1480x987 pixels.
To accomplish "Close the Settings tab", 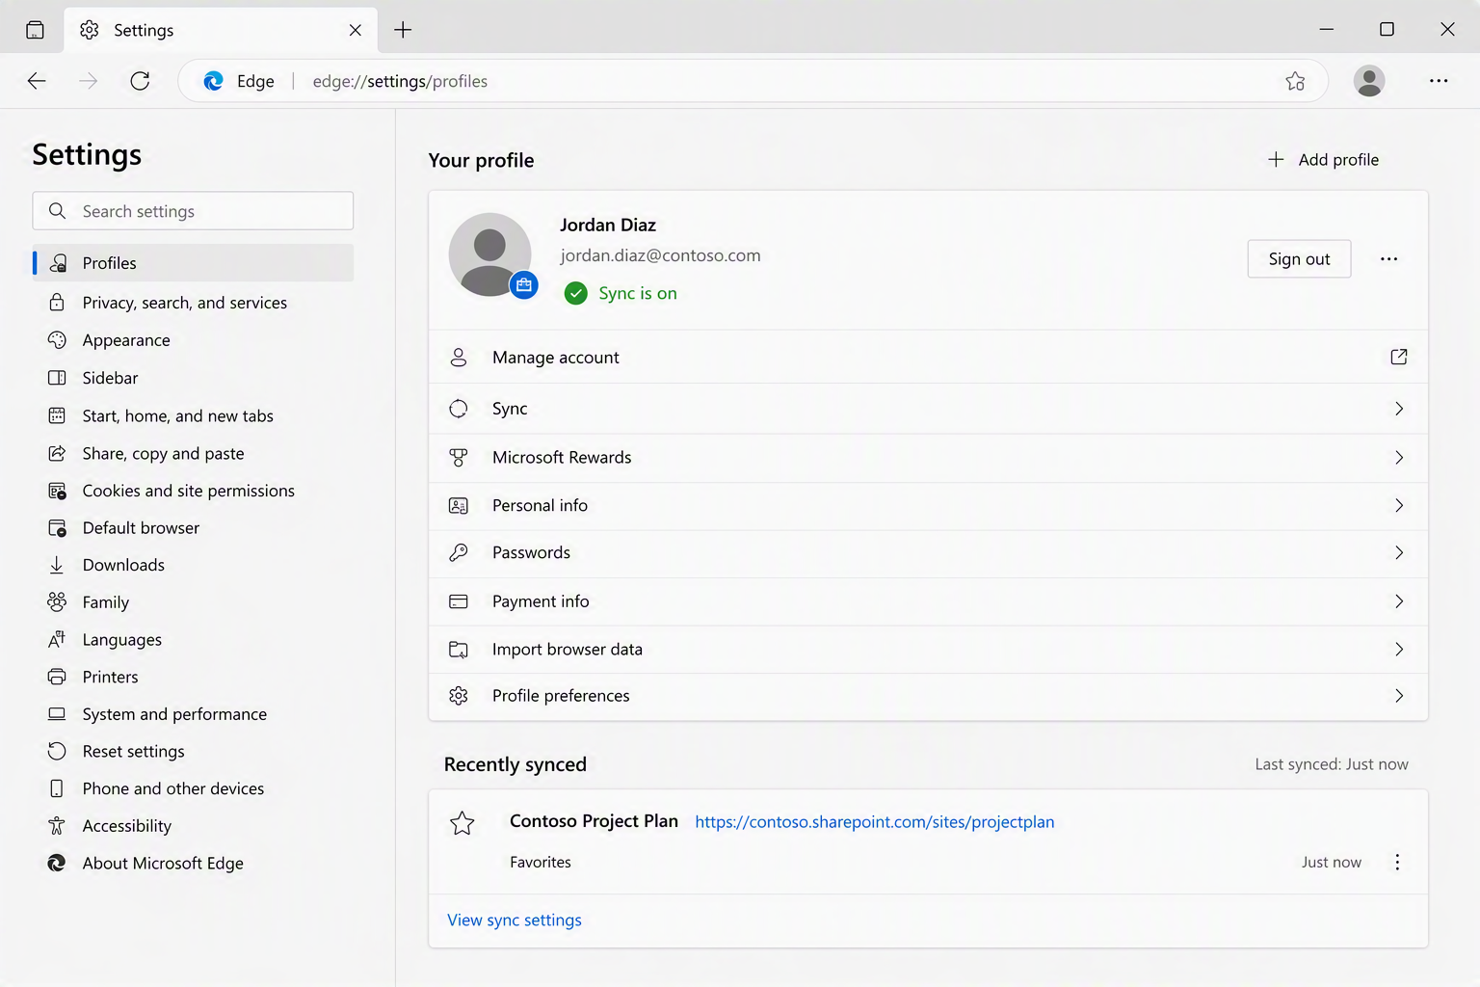I will click(x=356, y=30).
